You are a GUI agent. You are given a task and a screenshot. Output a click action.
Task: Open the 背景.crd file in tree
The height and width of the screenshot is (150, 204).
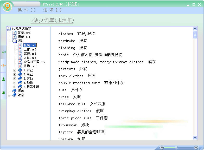24,33
